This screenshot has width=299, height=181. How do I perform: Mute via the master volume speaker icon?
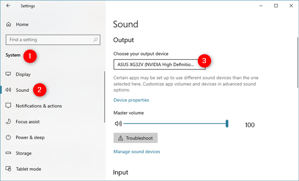[118, 124]
